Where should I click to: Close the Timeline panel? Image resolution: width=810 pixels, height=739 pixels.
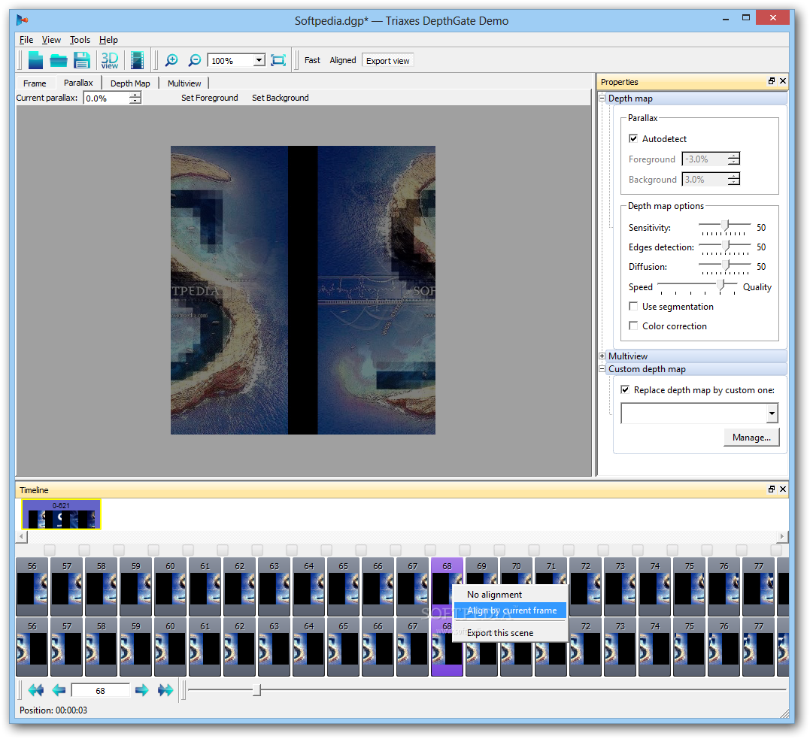pyautogui.click(x=783, y=489)
